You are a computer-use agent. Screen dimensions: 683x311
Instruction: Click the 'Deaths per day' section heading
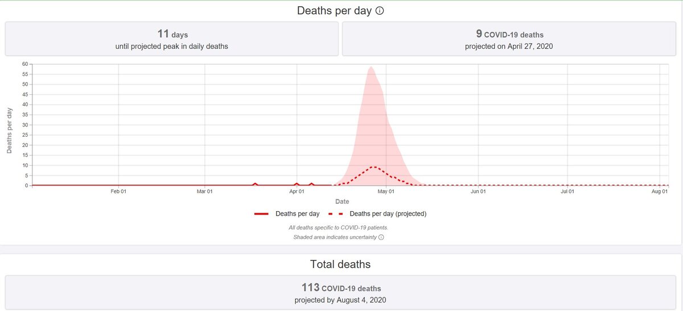click(x=335, y=11)
